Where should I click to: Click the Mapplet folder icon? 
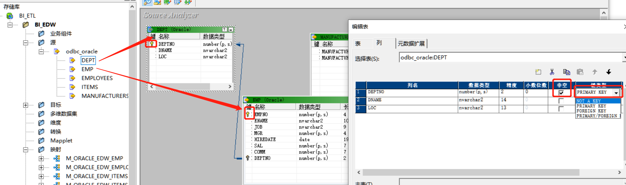pyautogui.click(x=41, y=140)
